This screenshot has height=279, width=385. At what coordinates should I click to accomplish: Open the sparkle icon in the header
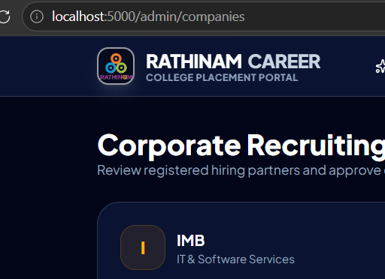coord(380,67)
